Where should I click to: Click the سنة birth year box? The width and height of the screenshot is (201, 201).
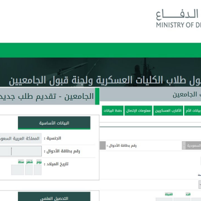pyautogui.click(x=17, y=170)
